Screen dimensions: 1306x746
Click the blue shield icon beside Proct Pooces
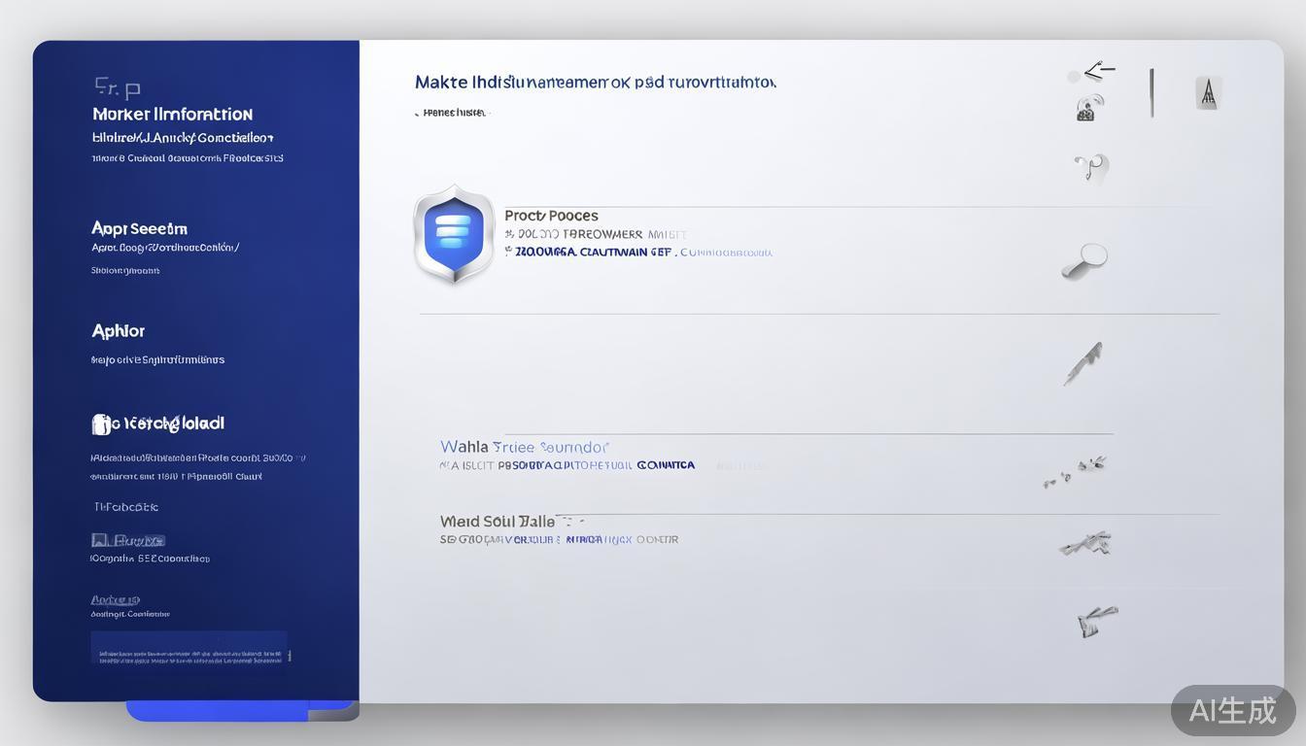point(453,234)
